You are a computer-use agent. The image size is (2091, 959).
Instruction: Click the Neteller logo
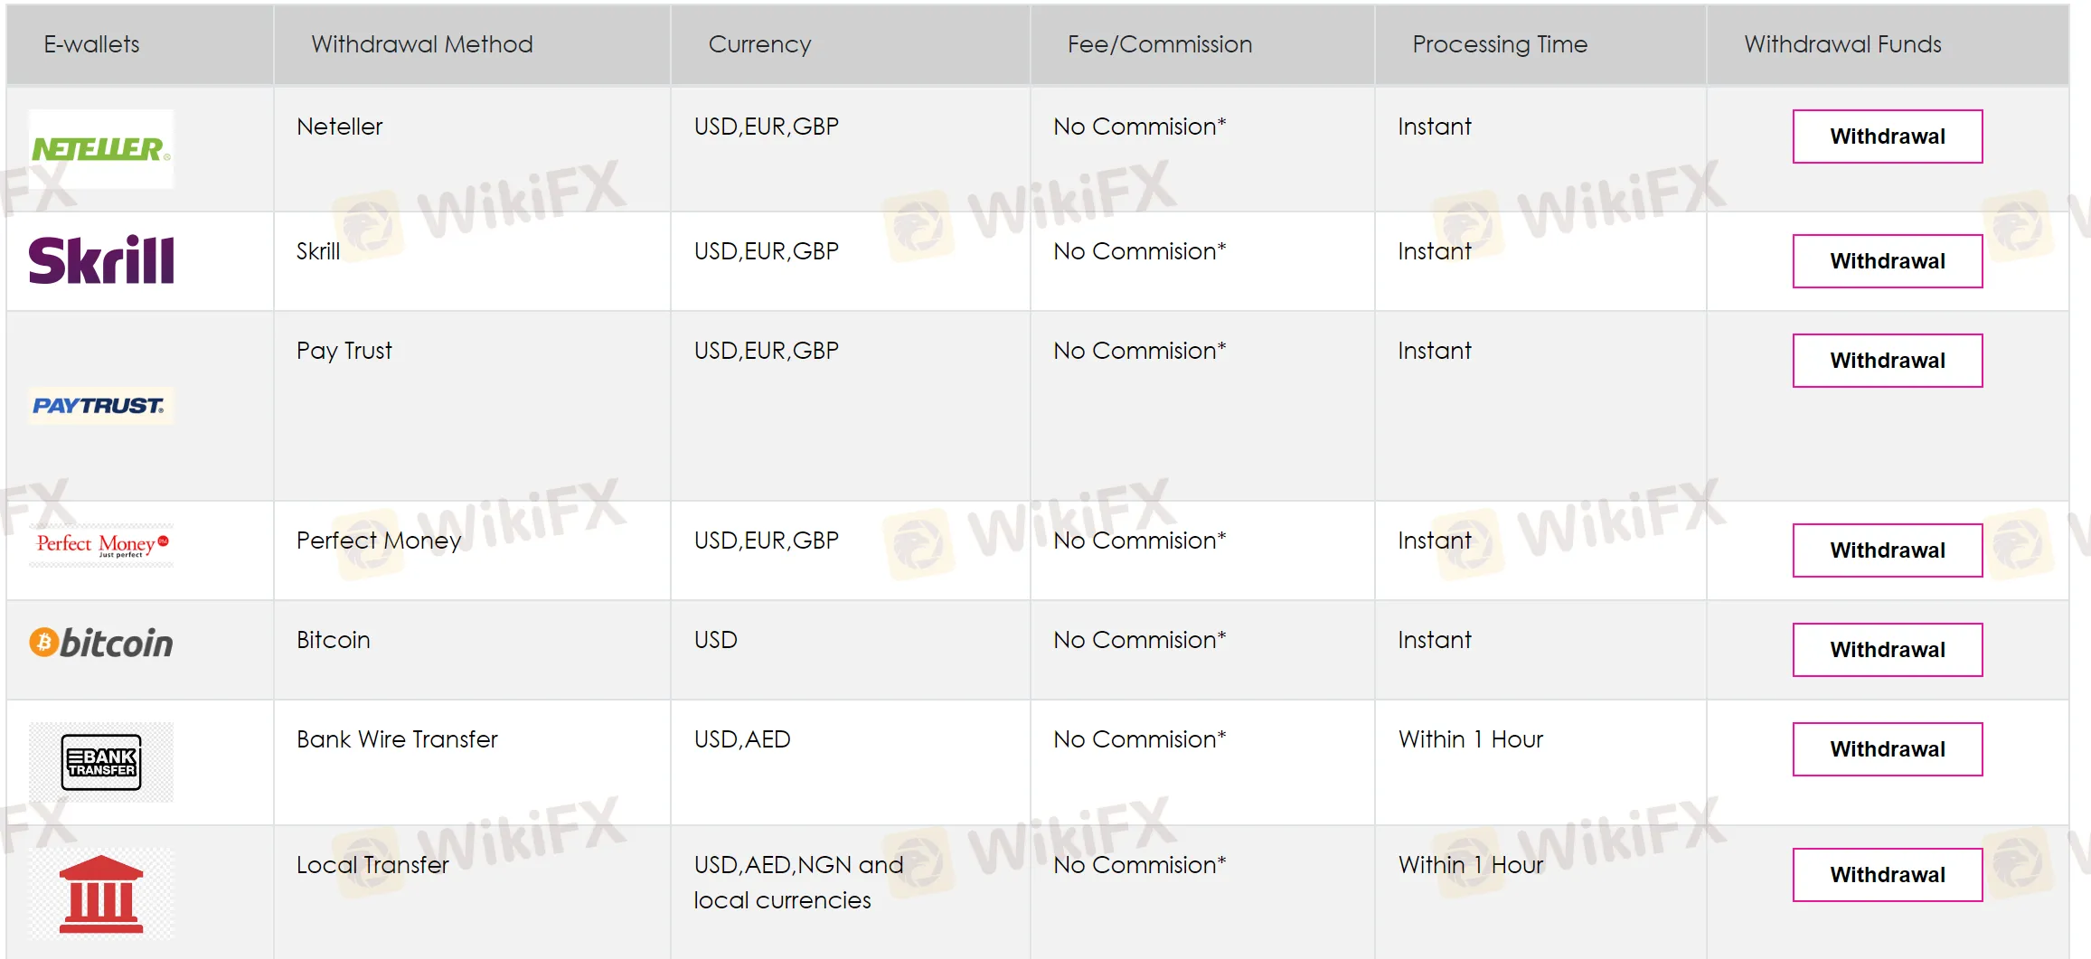click(100, 149)
